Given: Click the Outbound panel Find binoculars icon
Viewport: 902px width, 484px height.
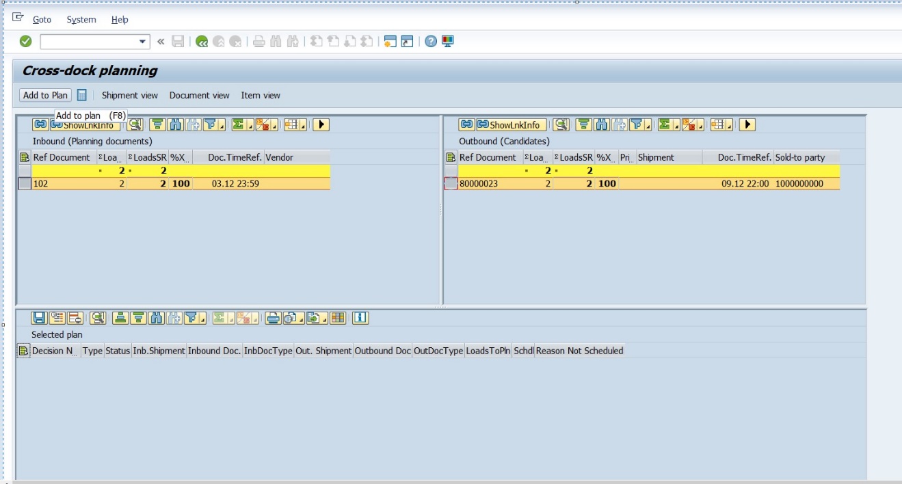Looking at the screenshot, I should click(x=601, y=124).
